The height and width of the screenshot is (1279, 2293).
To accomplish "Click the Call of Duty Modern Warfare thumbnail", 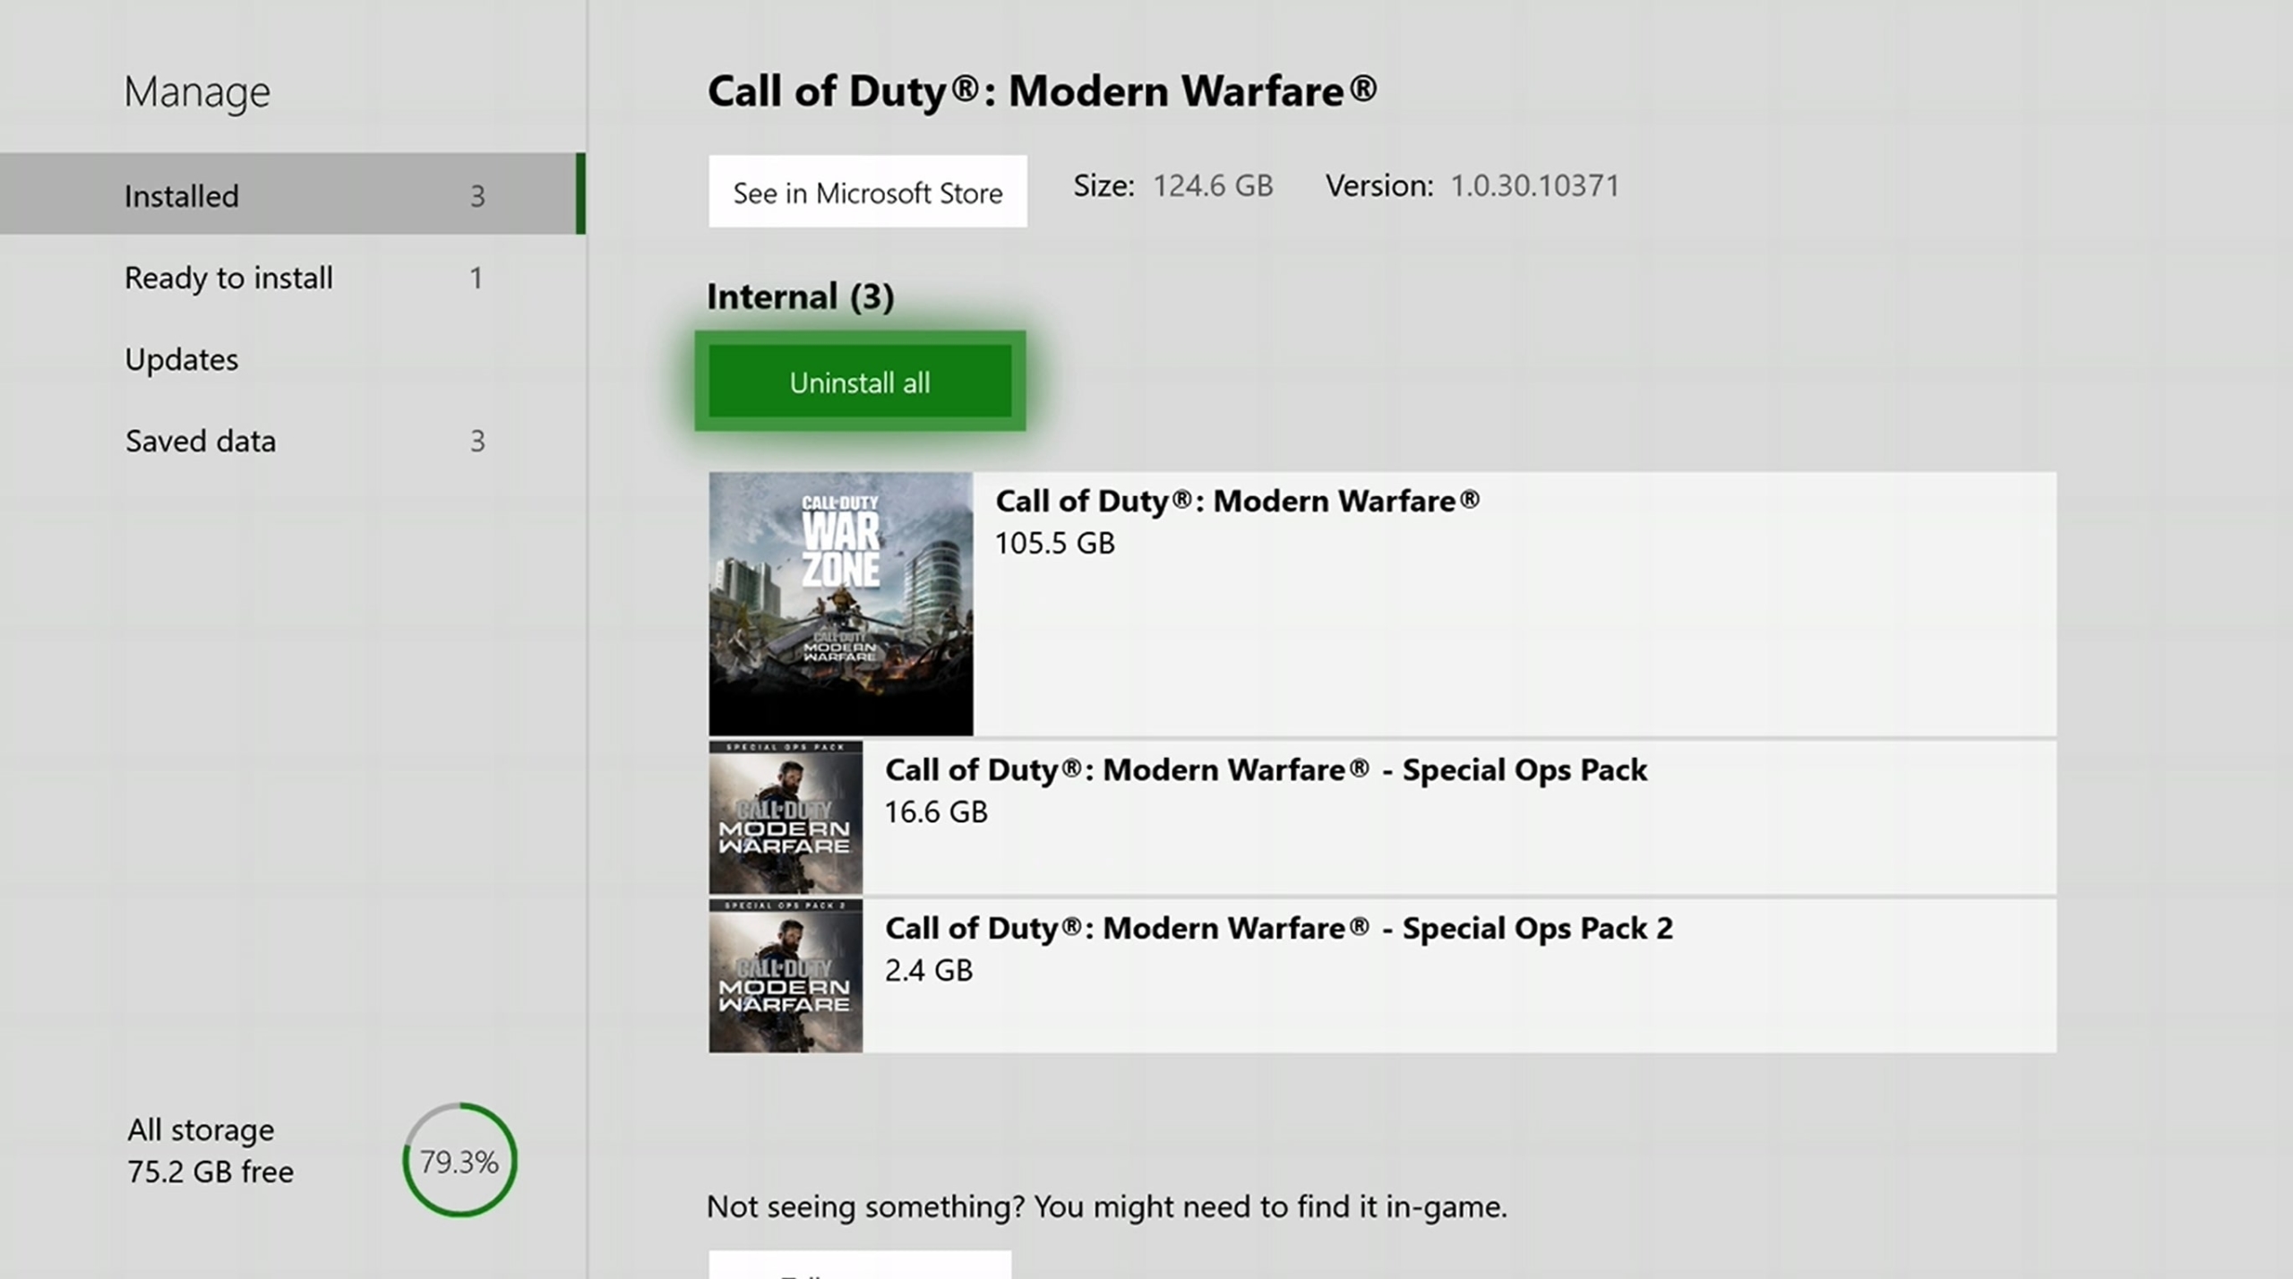I will (x=839, y=602).
